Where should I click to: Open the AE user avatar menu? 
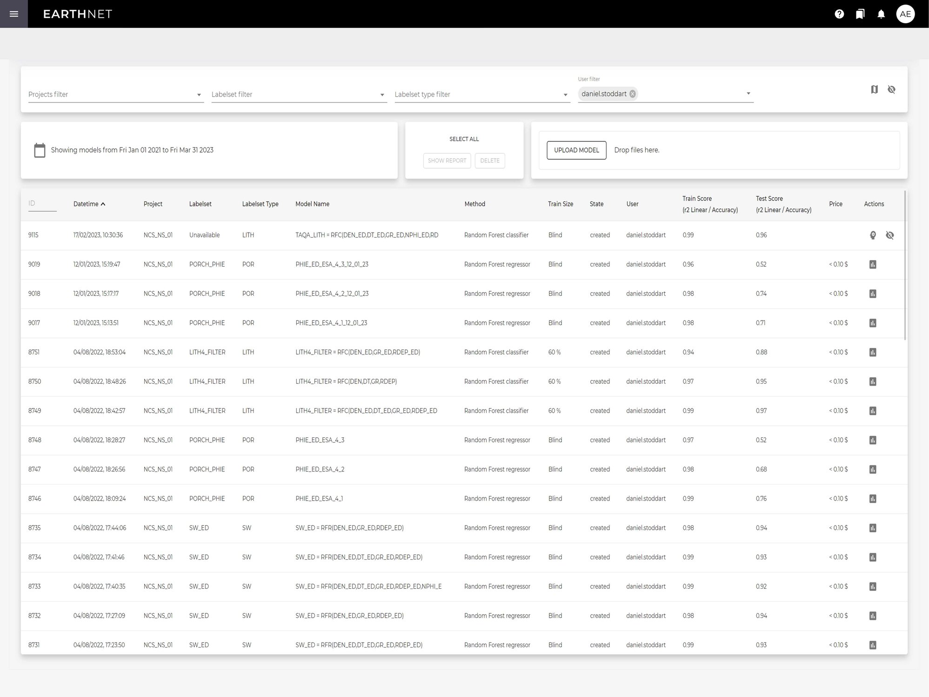click(905, 14)
